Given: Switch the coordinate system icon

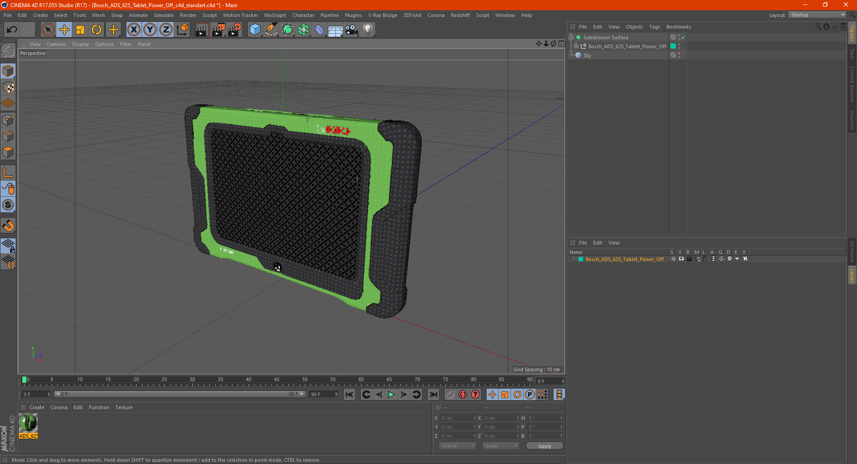Looking at the screenshot, I should tap(183, 30).
